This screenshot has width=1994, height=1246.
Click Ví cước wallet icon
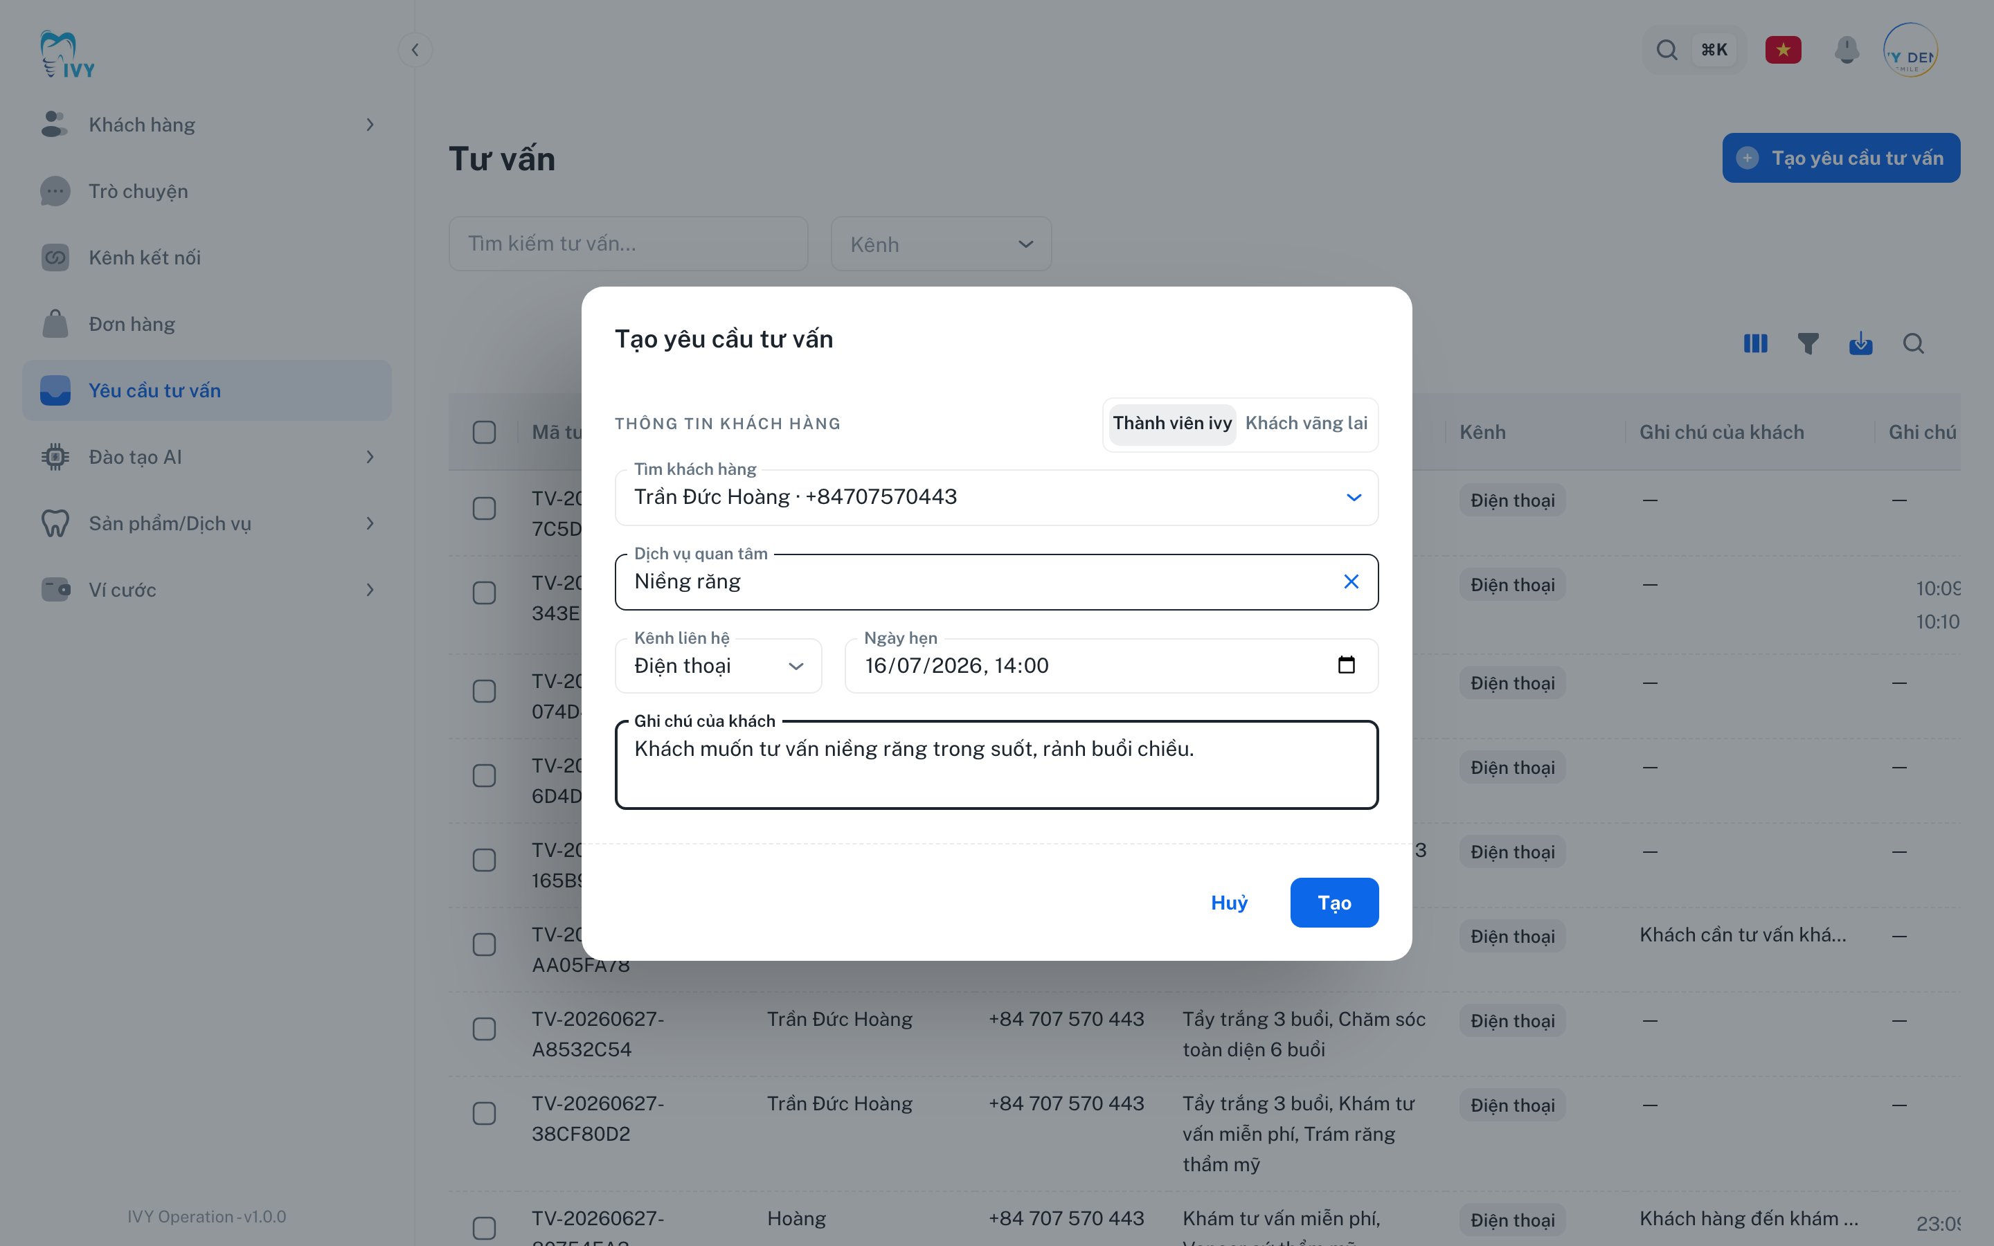(55, 590)
